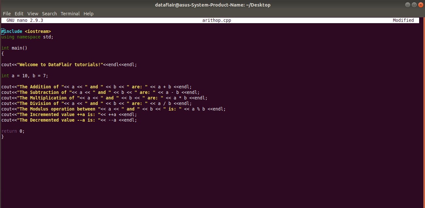Click the 'The Decremented value --a' line

69,120
